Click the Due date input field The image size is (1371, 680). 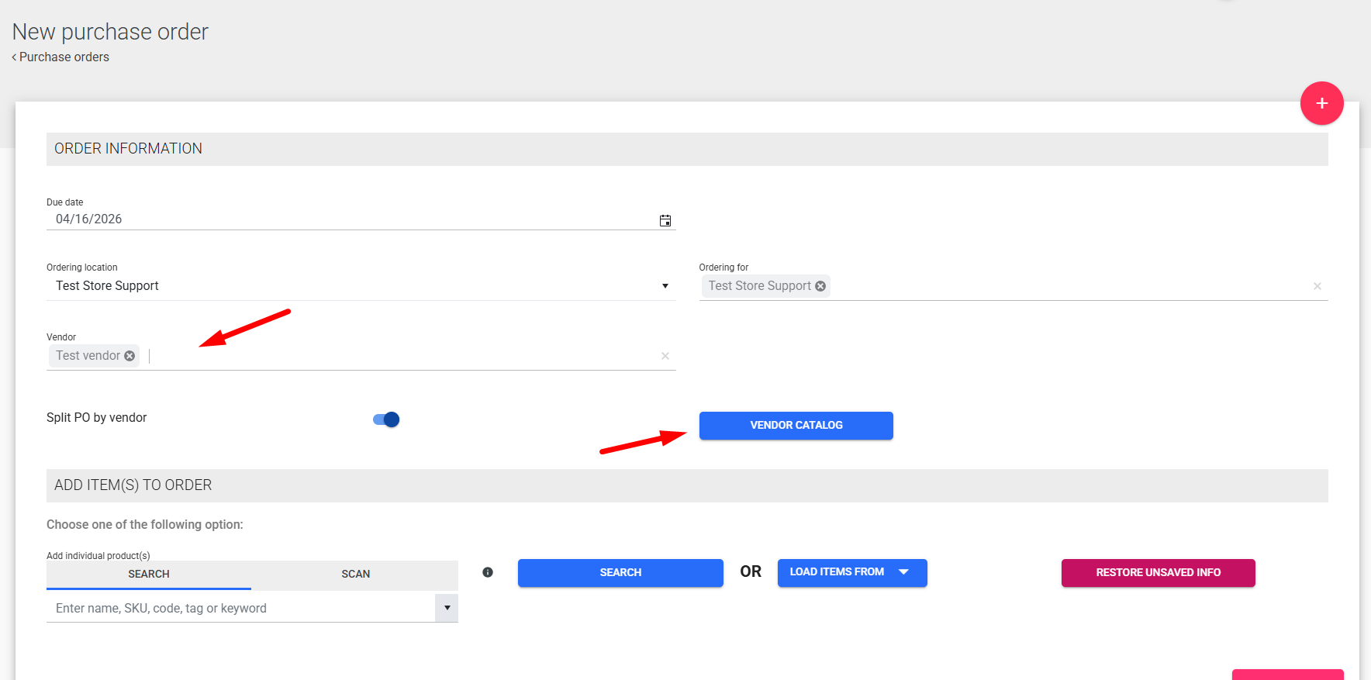pos(349,219)
